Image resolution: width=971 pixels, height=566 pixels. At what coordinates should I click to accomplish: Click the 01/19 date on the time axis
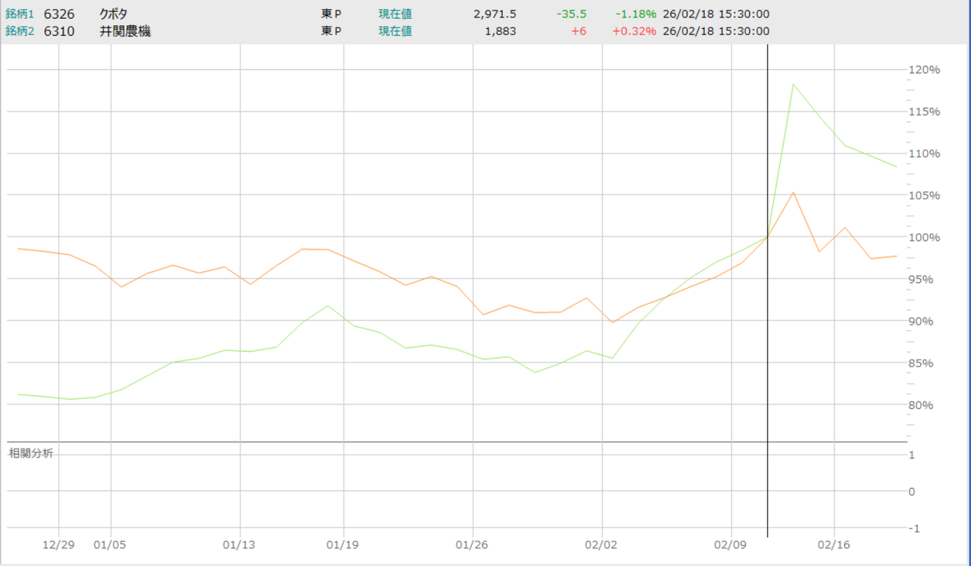click(344, 545)
